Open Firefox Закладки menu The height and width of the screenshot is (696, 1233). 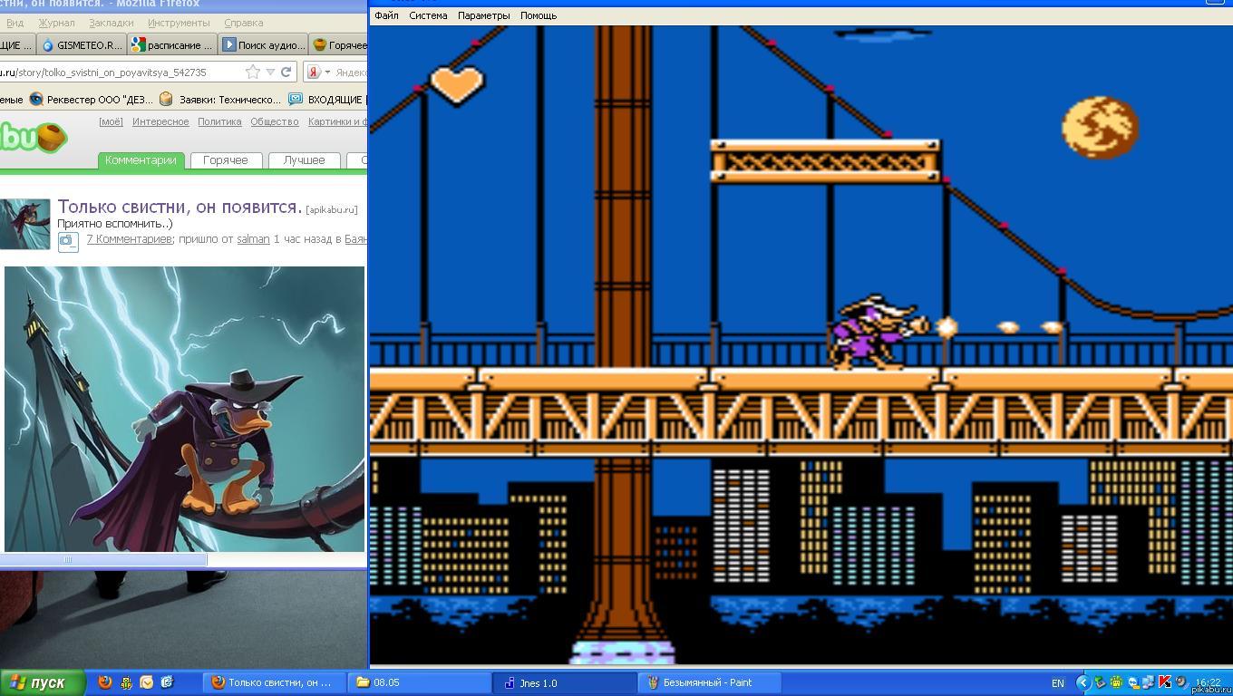pyautogui.click(x=112, y=23)
